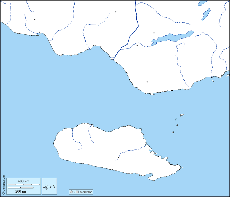Click the city dot nearest the top-left corner
Viewport: 230px width, 197px height.
[35, 20]
